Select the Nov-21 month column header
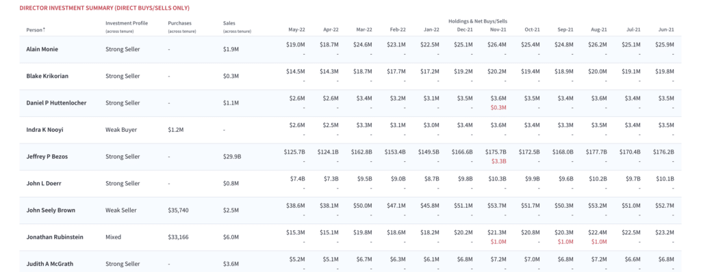The width and height of the screenshot is (701, 272). pos(498,30)
